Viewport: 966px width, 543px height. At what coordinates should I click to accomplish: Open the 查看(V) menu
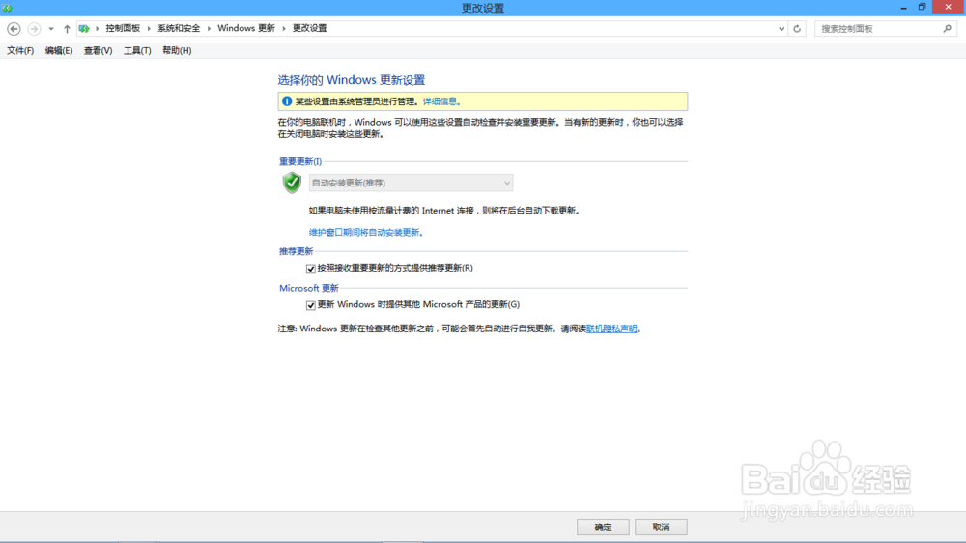click(x=98, y=50)
